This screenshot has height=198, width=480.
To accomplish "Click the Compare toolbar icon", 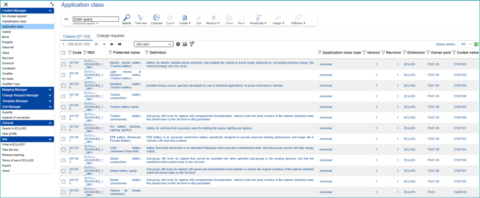I will (x=156, y=18).
